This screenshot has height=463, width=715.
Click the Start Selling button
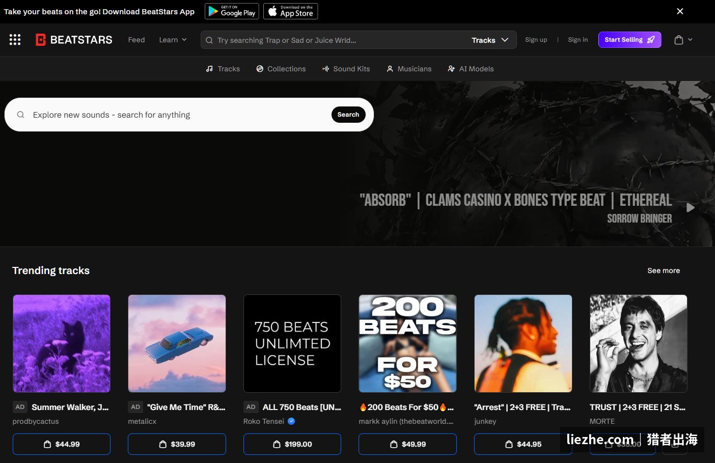(x=630, y=40)
